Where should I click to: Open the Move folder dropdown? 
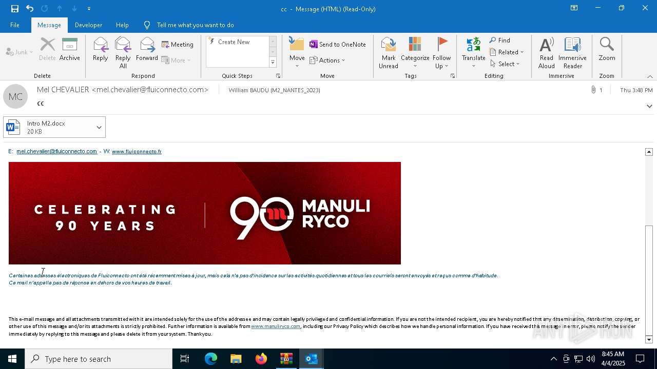click(297, 53)
